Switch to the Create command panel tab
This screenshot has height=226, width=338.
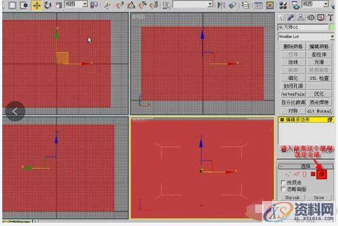pos(281,18)
